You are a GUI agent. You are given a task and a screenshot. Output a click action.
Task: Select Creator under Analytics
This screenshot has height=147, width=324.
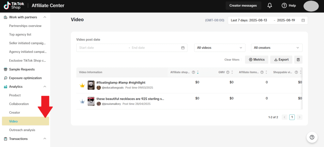(15, 112)
